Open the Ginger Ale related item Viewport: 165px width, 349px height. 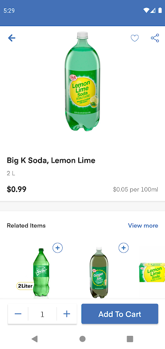tap(99, 272)
